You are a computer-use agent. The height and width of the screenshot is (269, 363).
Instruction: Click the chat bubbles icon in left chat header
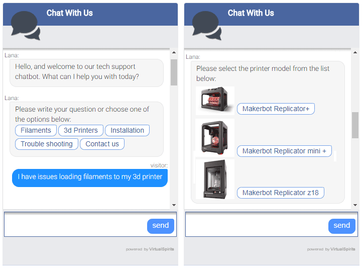(x=26, y=26)
